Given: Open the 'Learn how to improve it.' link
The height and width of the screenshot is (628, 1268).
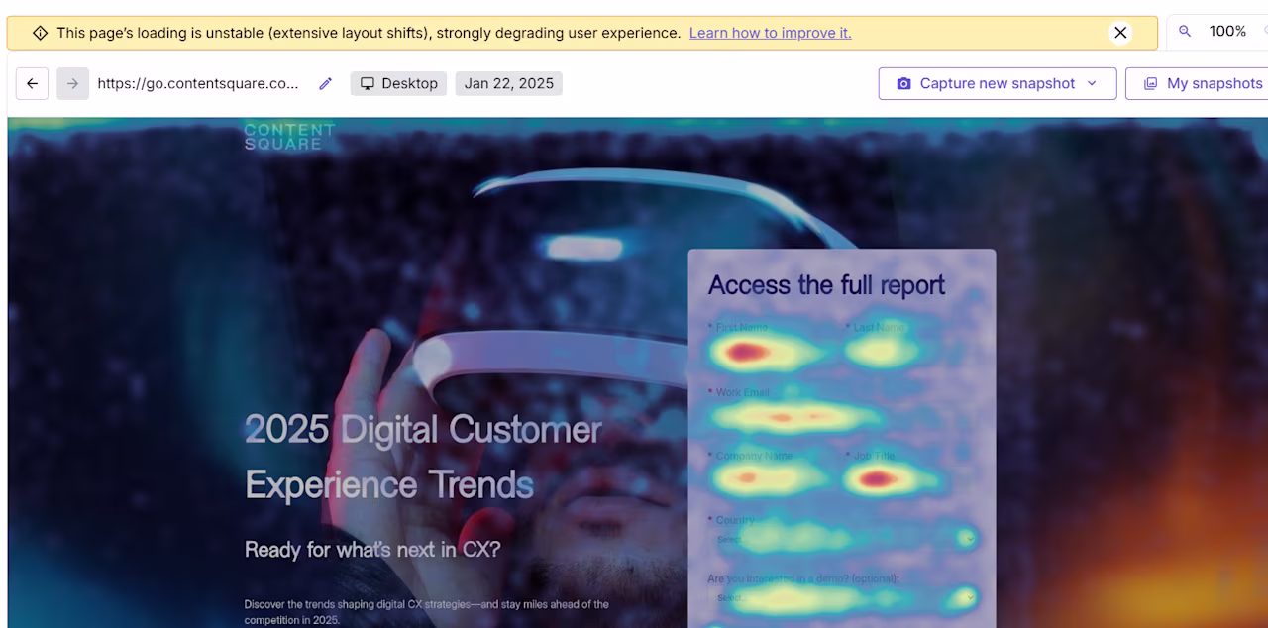Looking at the screenshot, I should tap(770, 33).
